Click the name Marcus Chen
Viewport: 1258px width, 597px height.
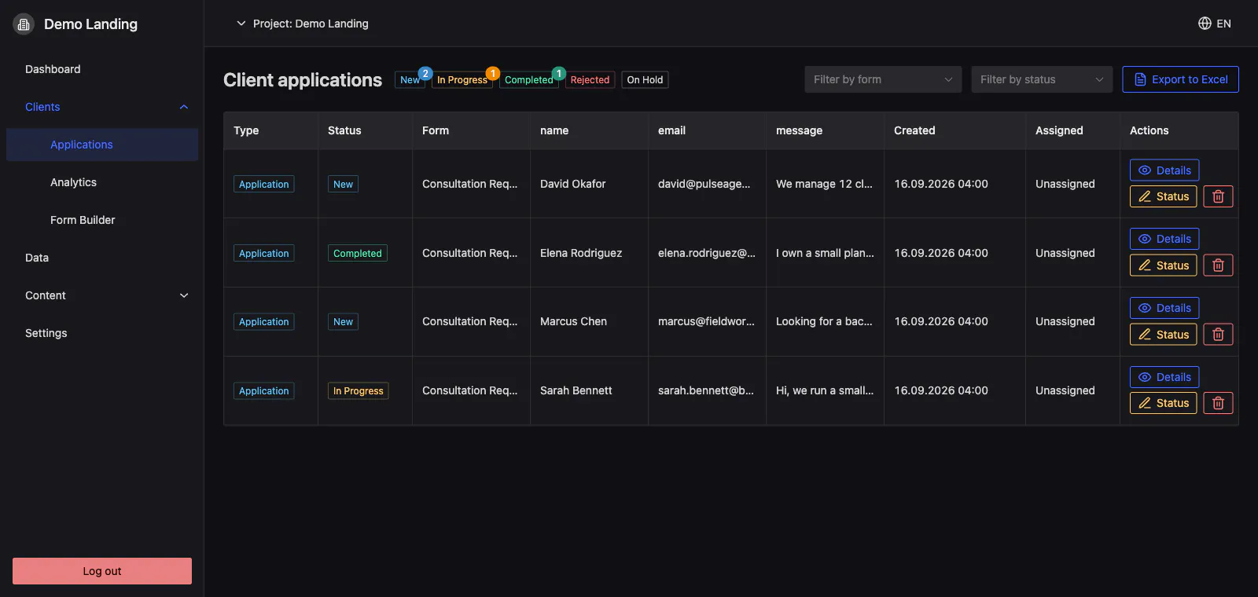click(x=573, y=321)
